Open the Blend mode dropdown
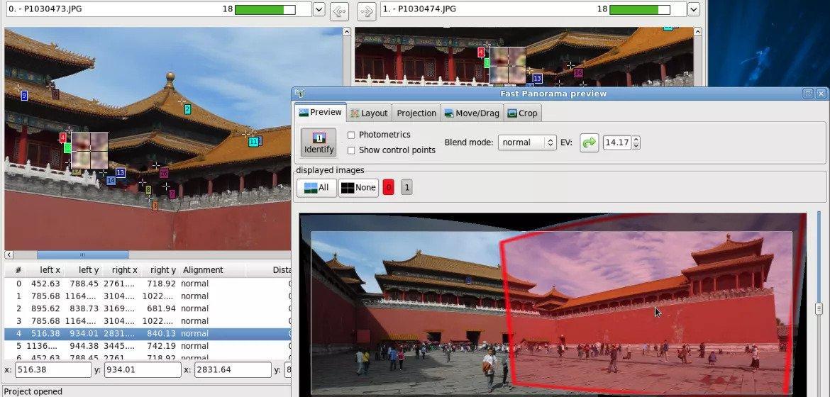 tap(527, 142)
